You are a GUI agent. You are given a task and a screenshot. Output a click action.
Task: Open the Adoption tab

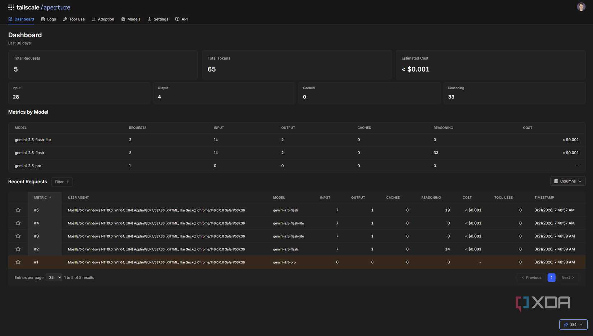[103, 19]
